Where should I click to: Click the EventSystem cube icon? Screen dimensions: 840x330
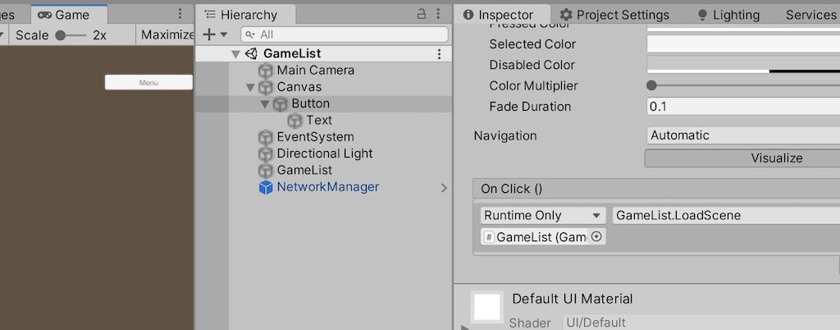tap(266, 137)
